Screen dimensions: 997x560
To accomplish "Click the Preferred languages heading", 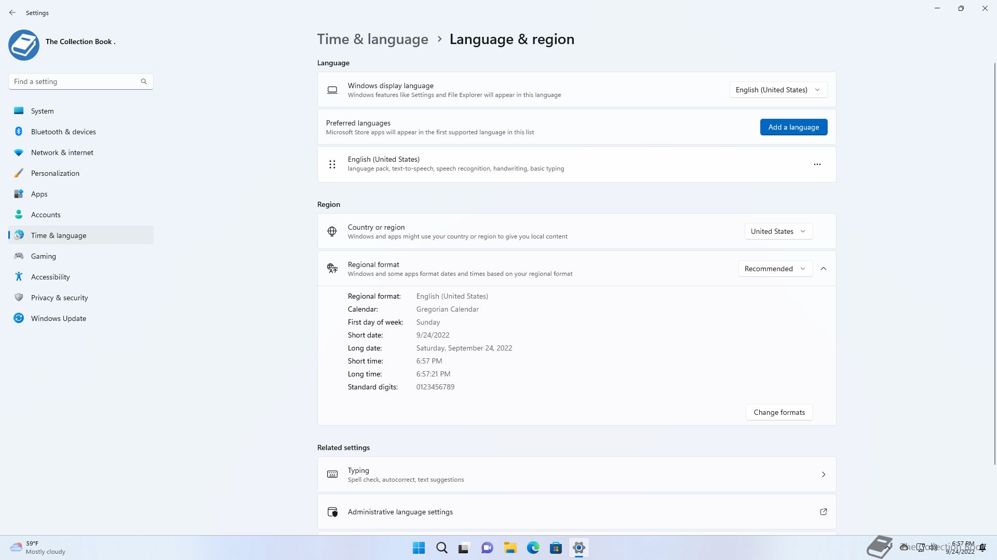I will coord(358,123).
